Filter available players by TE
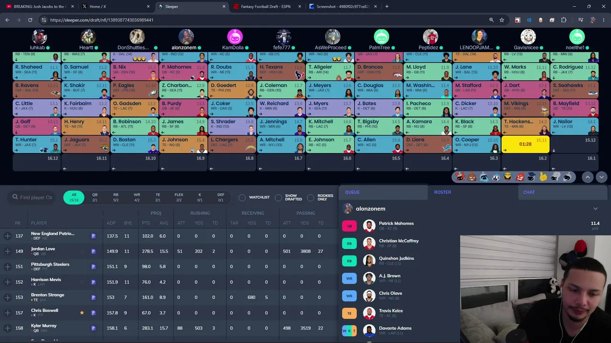 [x=158, y=197]
